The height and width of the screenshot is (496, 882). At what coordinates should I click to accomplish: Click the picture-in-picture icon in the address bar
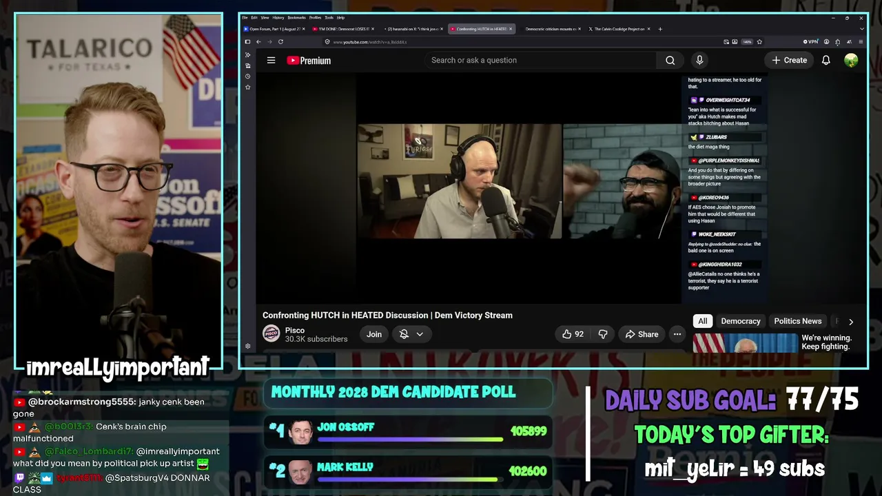726,42
